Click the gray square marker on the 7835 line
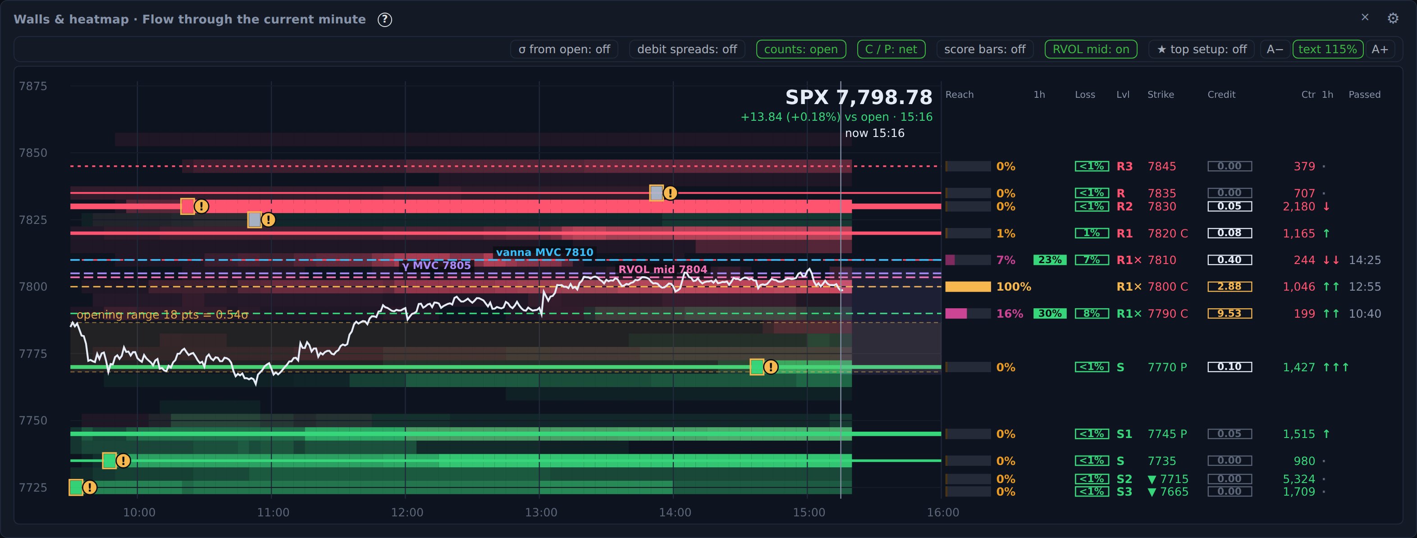 (x=656, y=193)
